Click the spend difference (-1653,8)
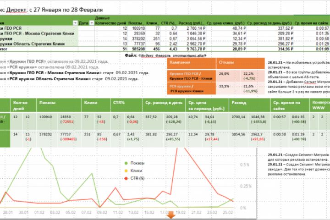The image size is (330, 220). click(x=258, y=122)
